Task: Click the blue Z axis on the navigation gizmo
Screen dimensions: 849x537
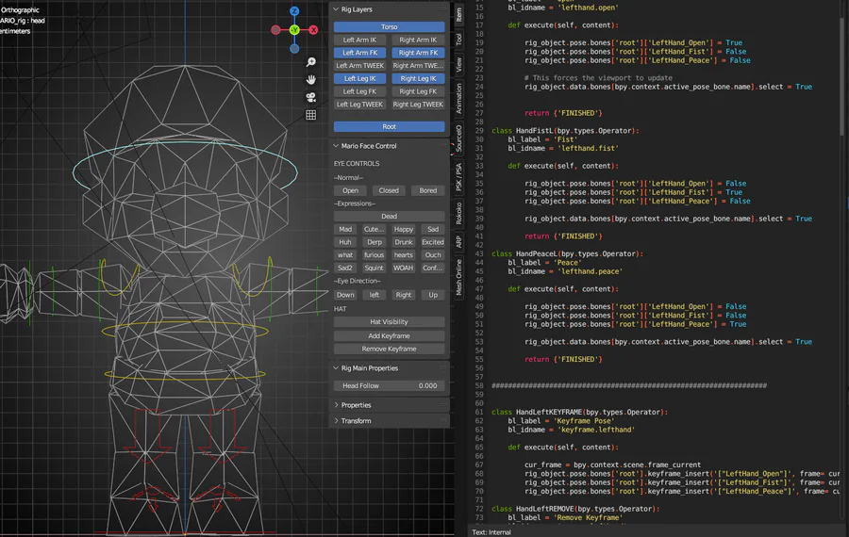Action: click(294, 11)
